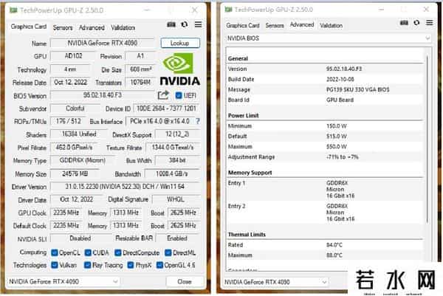Click the Release Date field Oct 12, 2022
This screenshot has height=296, width=443.
click(70, 82)
